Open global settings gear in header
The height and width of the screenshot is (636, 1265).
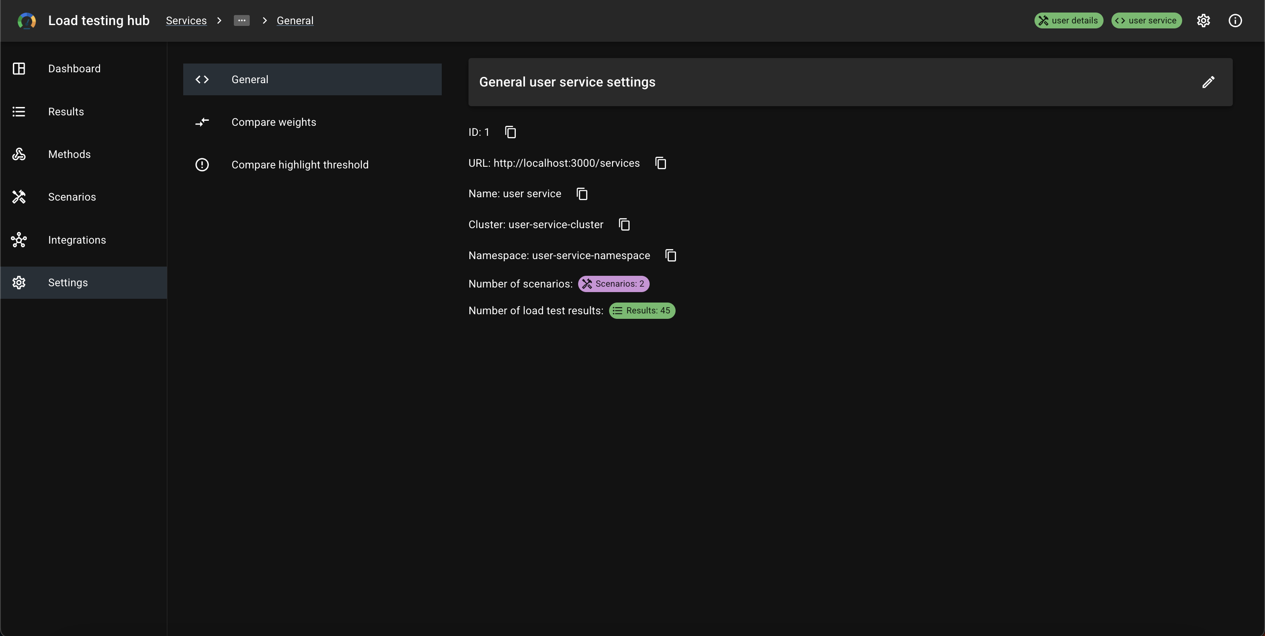(1203, 20)
